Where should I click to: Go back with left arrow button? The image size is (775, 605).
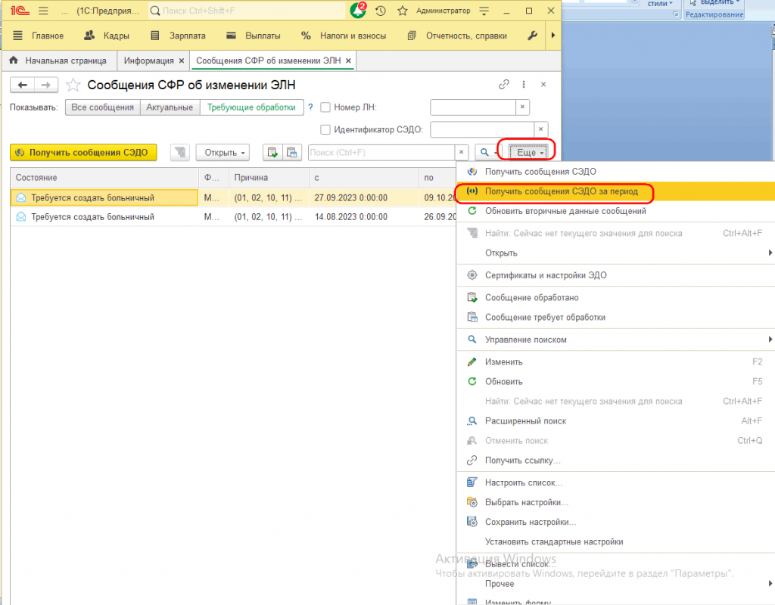click(22, 85)
